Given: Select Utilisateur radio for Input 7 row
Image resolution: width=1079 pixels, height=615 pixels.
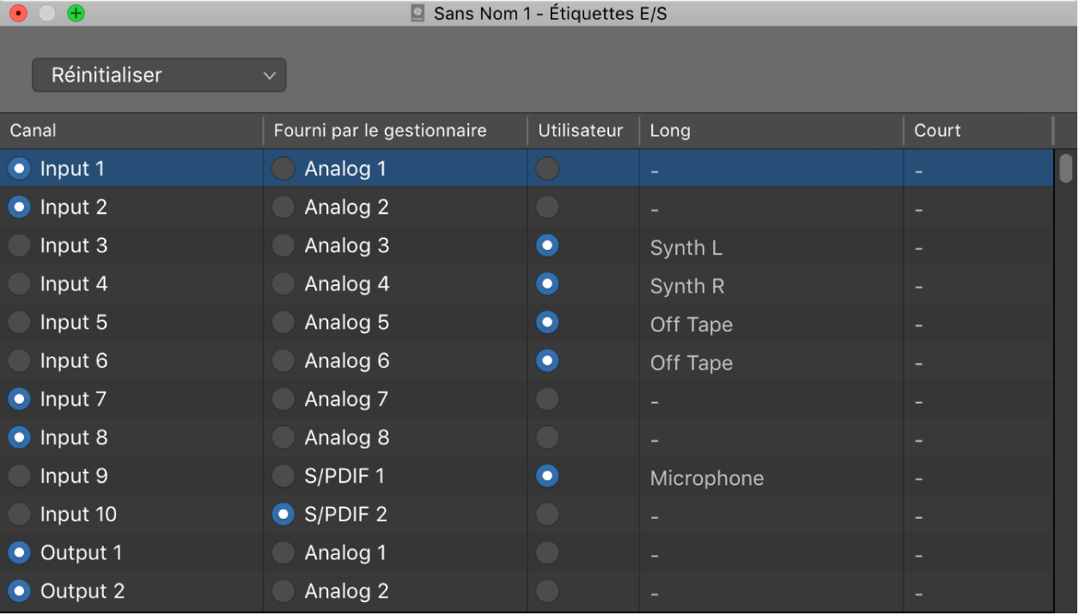Looking at the screenshot, I should point(547,399).
